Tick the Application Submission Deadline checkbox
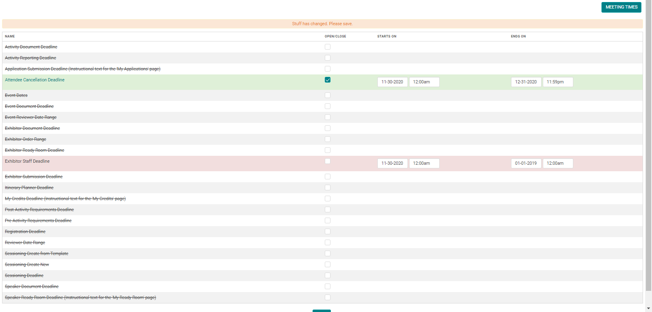This screenshot has height=312, width=652. pyautogui.click(x=328, y=69)
